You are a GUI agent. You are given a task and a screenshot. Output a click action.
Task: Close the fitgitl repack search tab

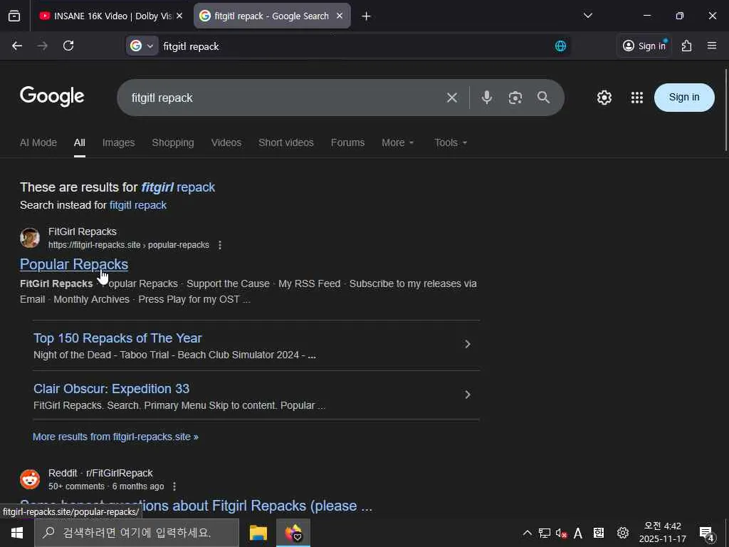coord(340,16)
